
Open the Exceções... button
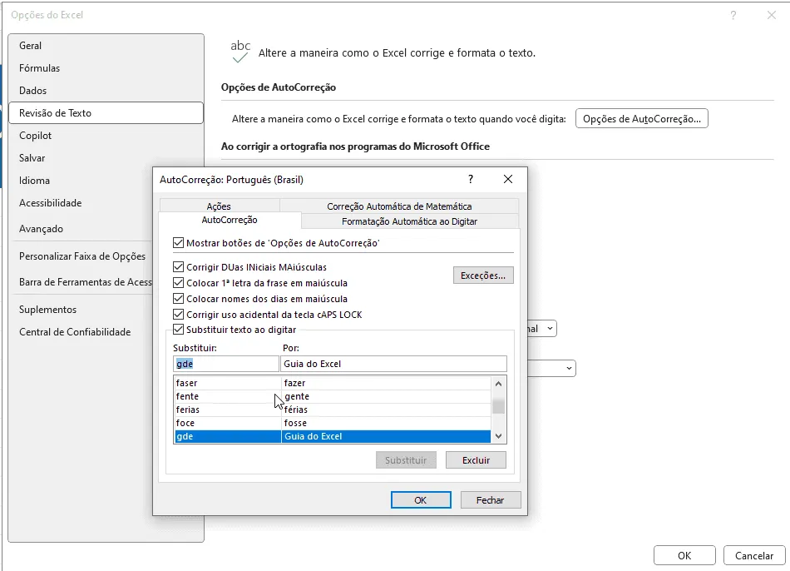tap(483, 276)
